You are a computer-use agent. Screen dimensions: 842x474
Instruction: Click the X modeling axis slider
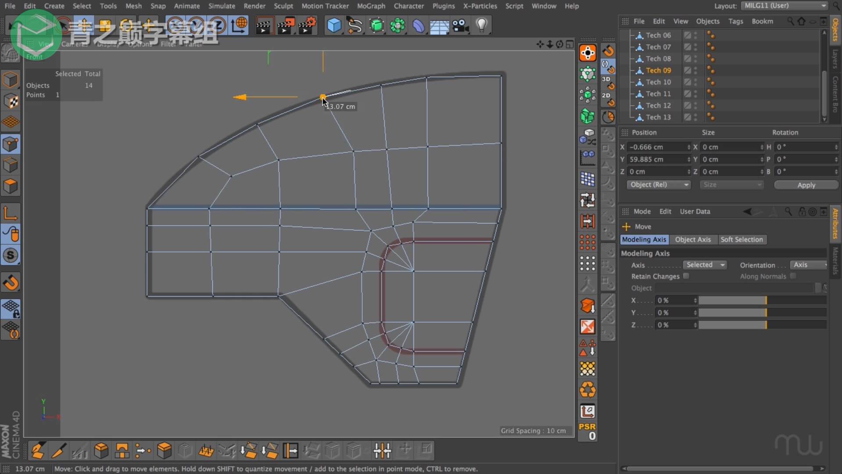762,301
